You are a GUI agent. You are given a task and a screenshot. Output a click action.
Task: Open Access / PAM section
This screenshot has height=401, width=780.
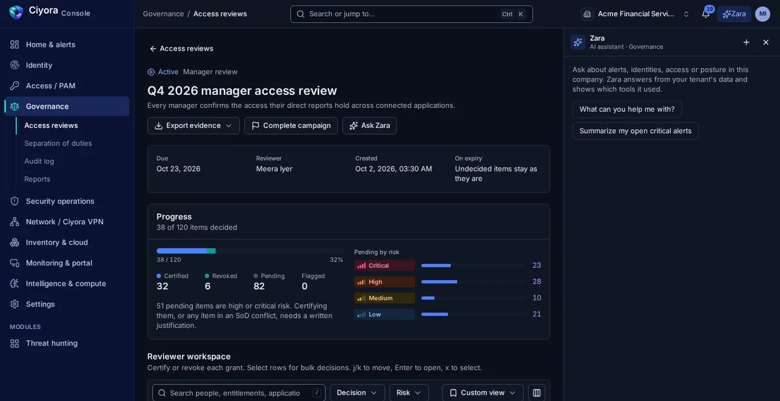tap(67, 86)
